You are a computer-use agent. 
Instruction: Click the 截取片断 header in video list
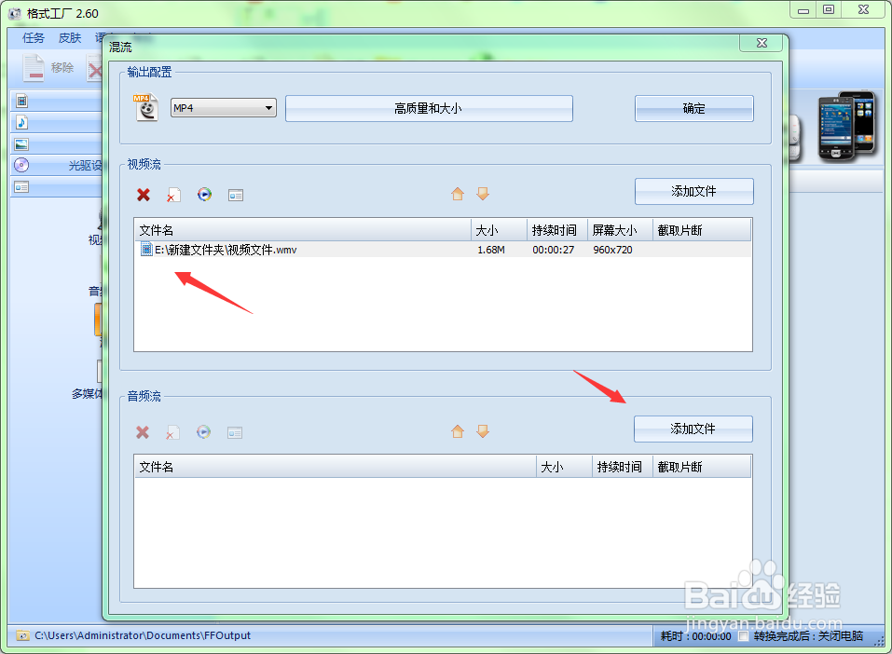(x=702, y=230)
